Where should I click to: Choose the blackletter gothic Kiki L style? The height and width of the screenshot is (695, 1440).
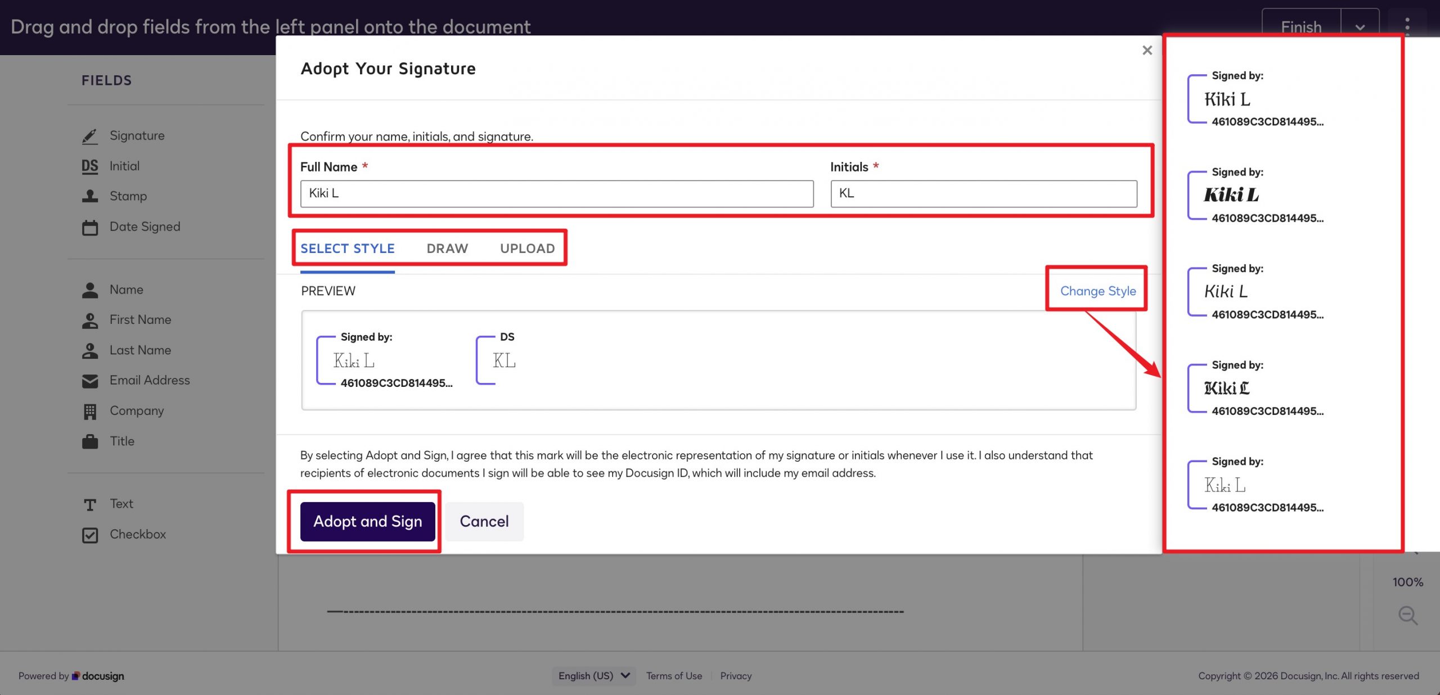(x=1255, y=388)
